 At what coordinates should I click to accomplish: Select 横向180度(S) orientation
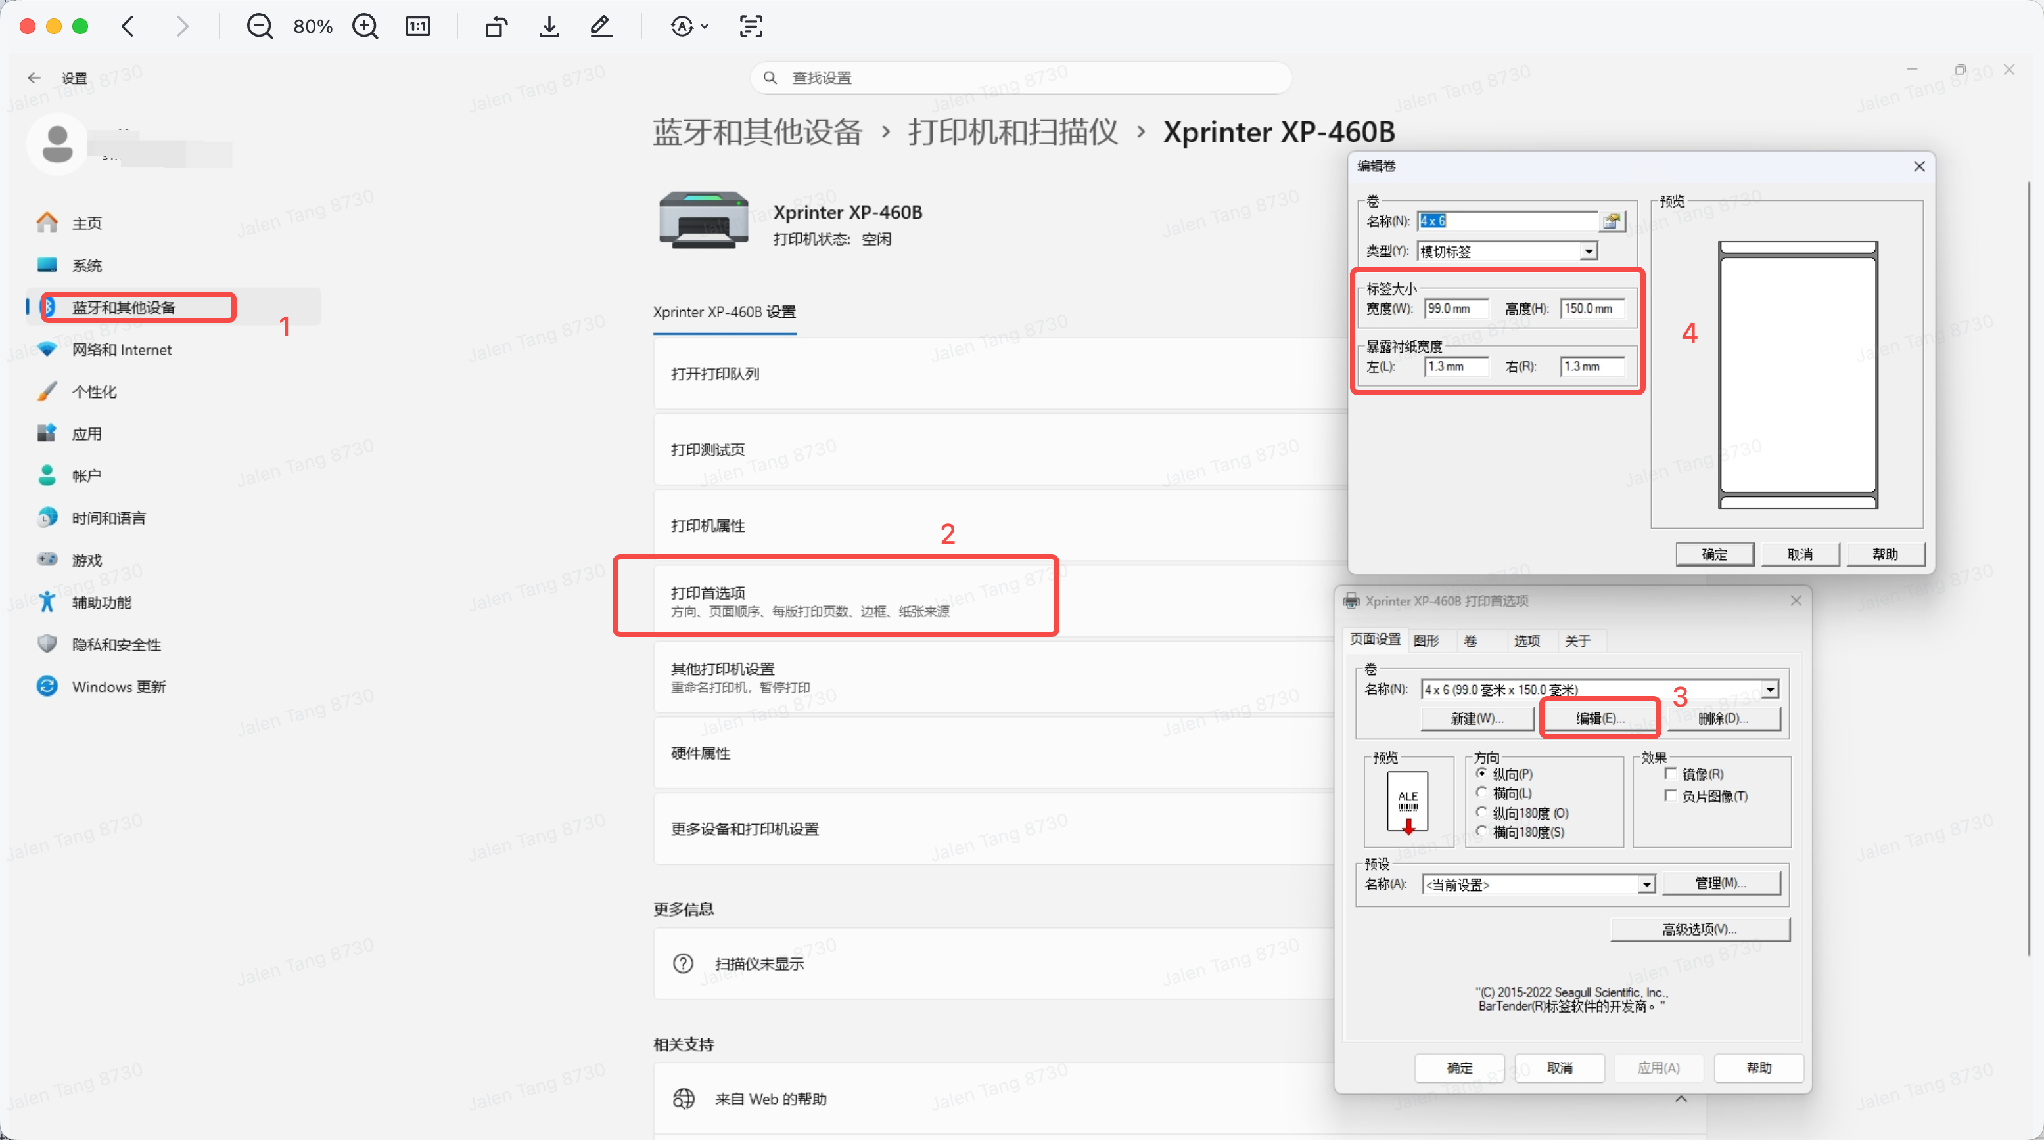1481,831
